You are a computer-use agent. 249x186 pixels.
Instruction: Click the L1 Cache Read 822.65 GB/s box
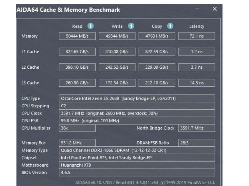click(77, 52)
